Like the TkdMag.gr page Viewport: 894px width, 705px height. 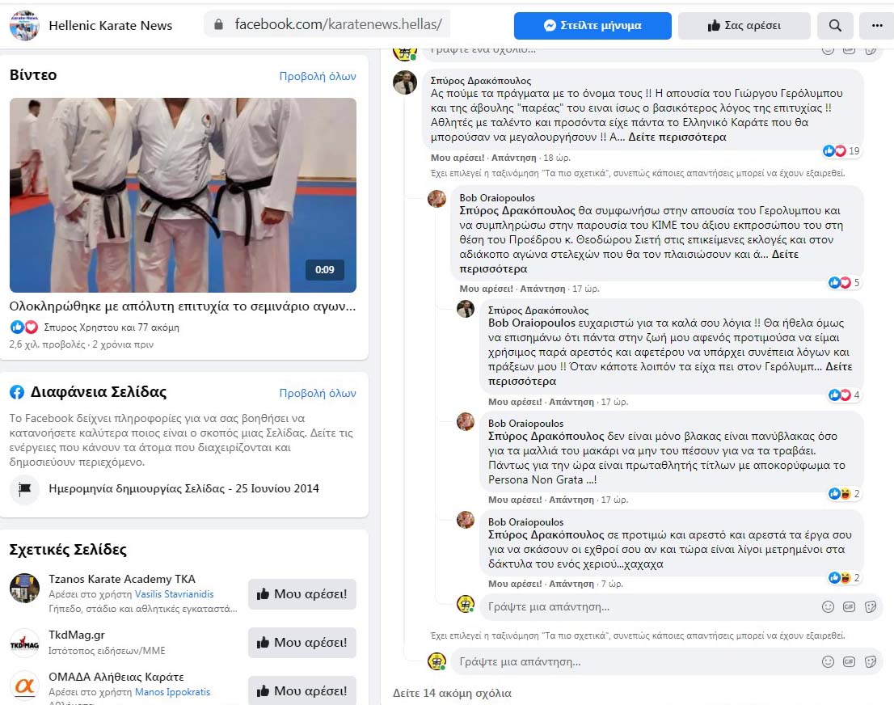pos(302,642)
